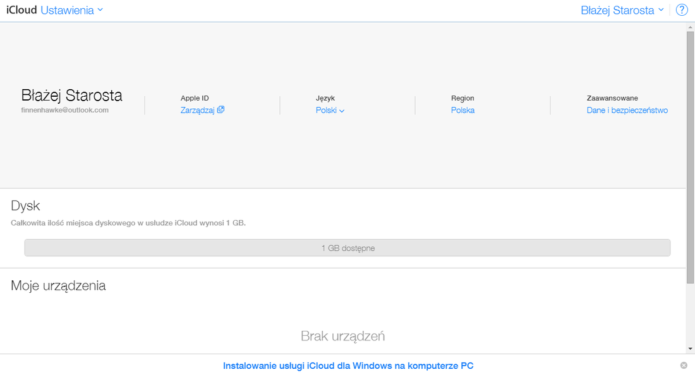Open the Ustawienia app switcher dropdown

coord(72,10)
